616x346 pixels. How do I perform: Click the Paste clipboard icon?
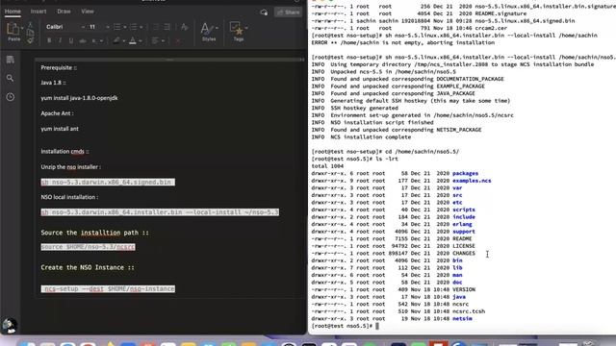(x=13, y=29)
